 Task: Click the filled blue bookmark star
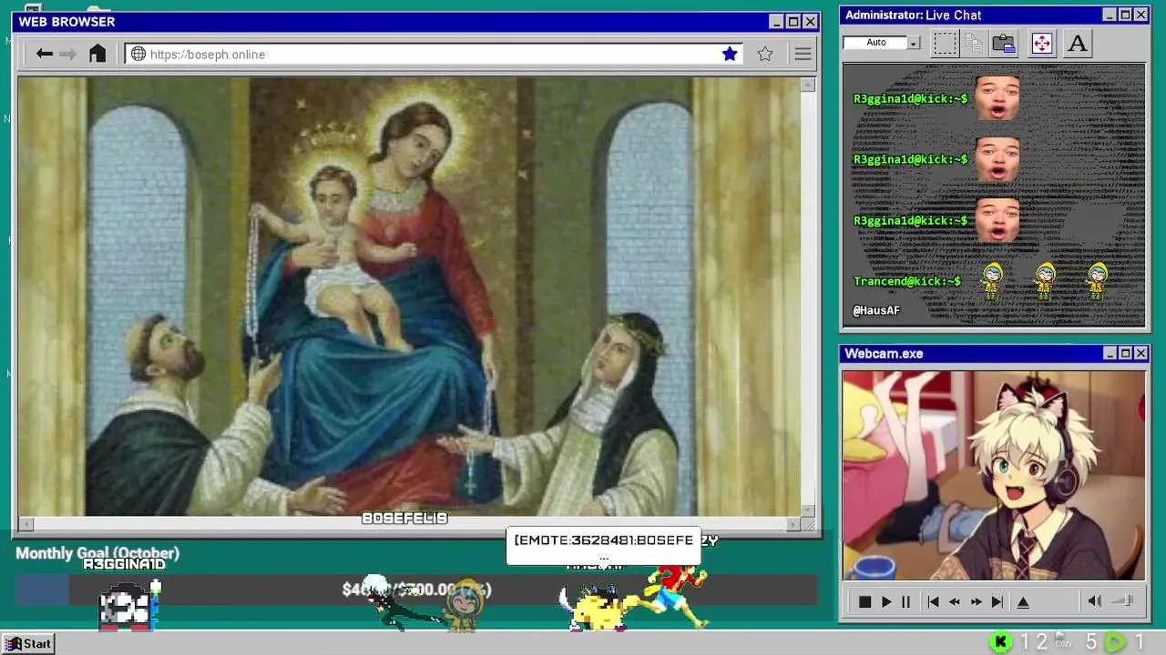coord(730,54)
